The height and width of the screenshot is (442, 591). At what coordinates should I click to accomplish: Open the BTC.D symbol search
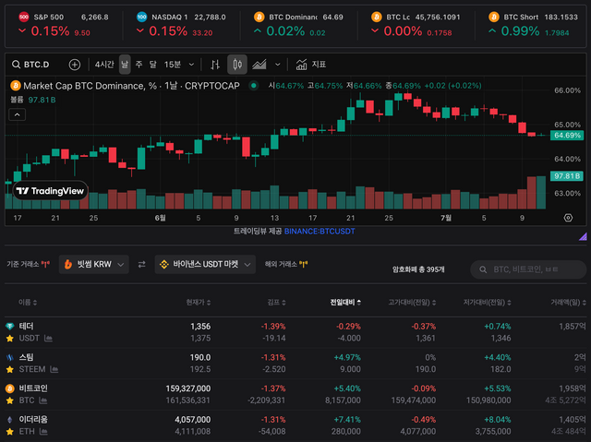click(30, 65)
